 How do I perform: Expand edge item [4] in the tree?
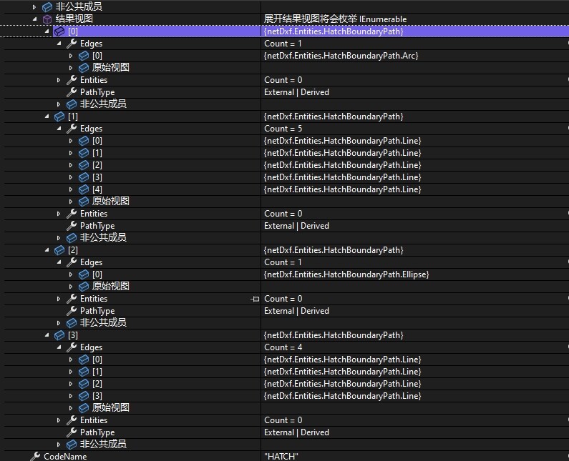71,189
